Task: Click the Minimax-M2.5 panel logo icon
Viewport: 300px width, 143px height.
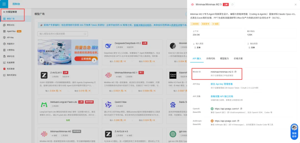Action: coord(192,4)
